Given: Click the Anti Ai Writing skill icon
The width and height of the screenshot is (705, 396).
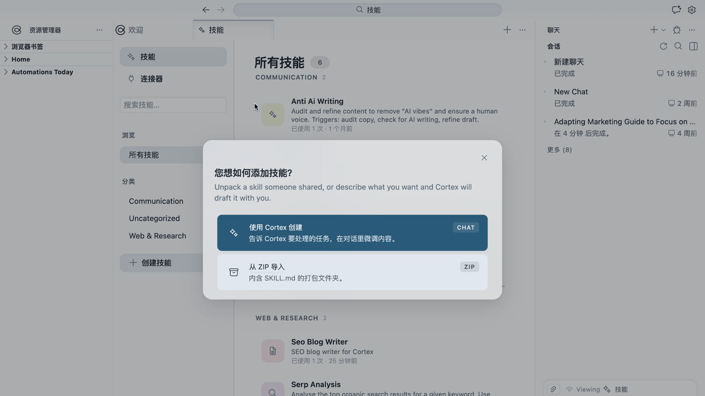Looking at the screenshot, I should click(273, 115).
